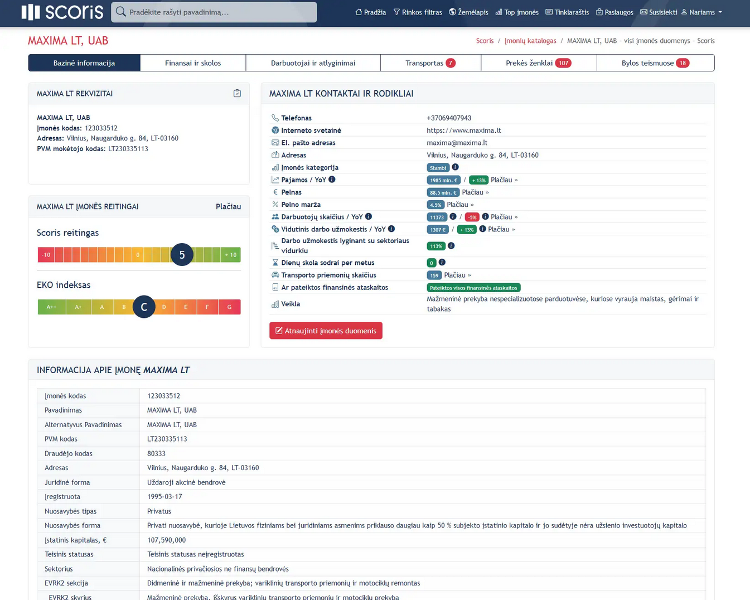Click the Pelno marža percent icon
Screen dimensions: 750x600
pos(275,204)
